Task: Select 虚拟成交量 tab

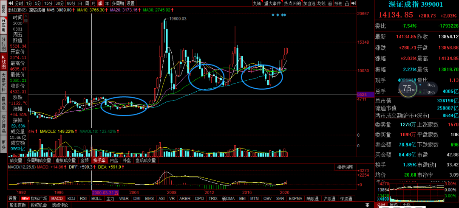Action: pyautogui.click(x=66, y=160)
